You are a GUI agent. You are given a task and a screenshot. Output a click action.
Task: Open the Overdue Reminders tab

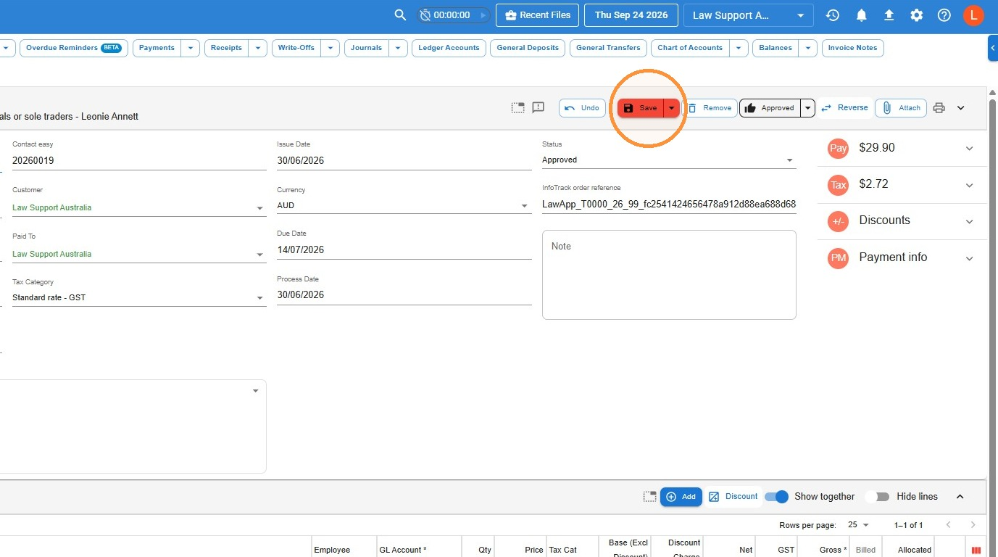[74, 48]
